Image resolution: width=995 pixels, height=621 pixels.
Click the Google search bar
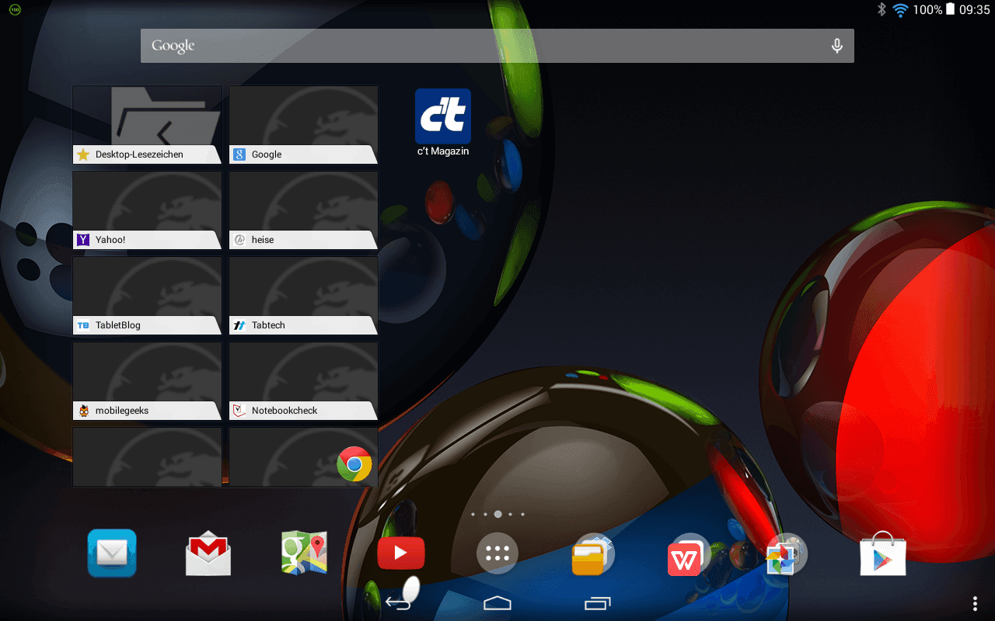(497, 46)
